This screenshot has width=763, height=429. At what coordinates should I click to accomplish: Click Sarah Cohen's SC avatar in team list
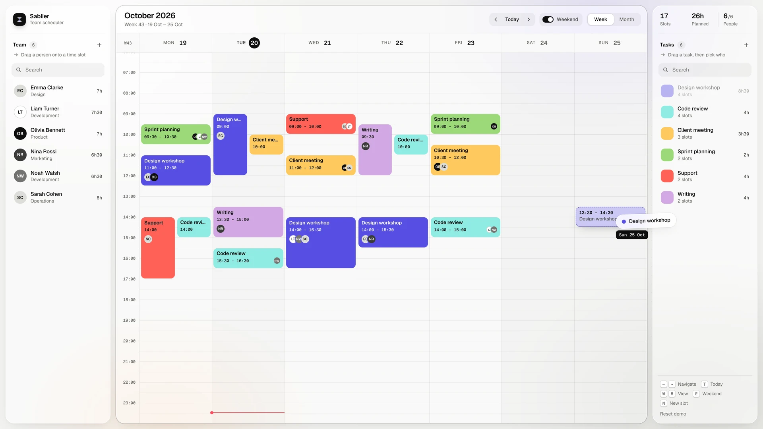pyautogui.click(x=20, y=197)
